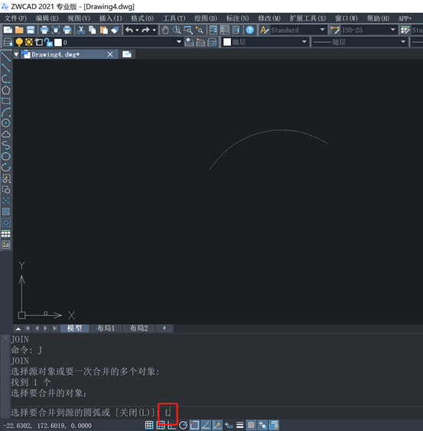The width and height of the screenshot is (423, 431).
Task: Toggle lineweight display in status bar
Action: click(239, 425)
